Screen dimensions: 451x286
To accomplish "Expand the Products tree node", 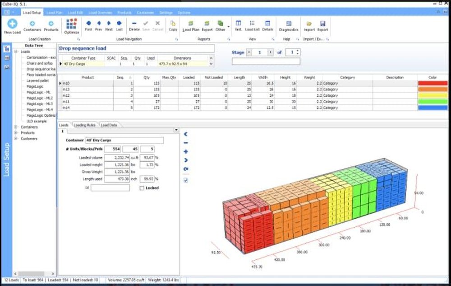I will (16, 133).
